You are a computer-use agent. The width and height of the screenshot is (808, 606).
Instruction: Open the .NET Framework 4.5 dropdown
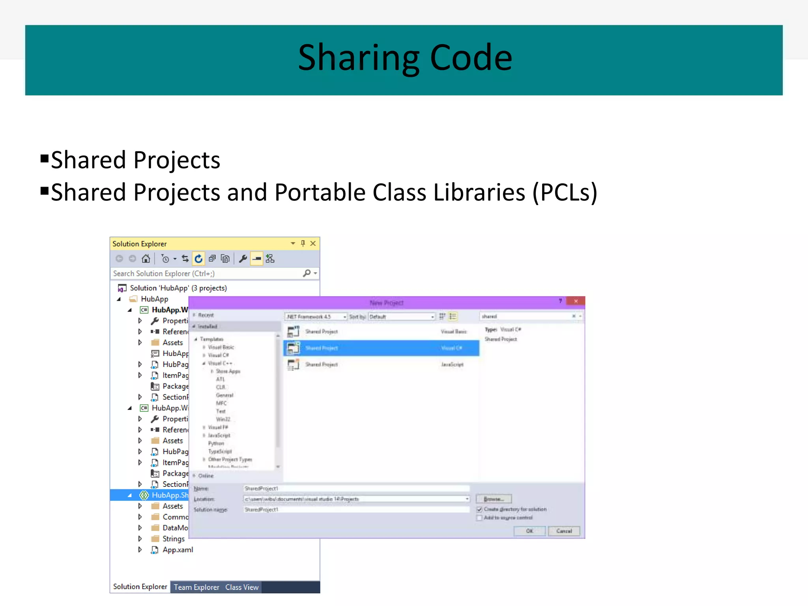(x=344, y=317)
